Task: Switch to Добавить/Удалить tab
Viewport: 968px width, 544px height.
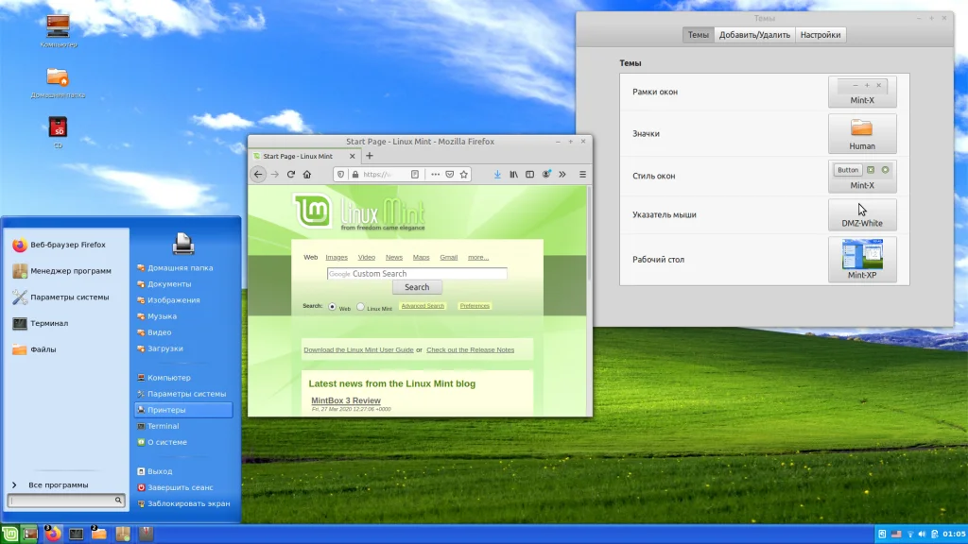Action: pyautogui.click(x=754, y=35)
